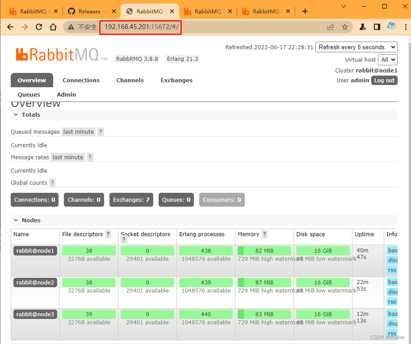Click the Queues: 0 count button

(x=176, y=200)
